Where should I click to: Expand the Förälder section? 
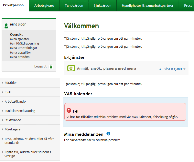point(10,83)
